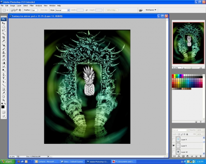Choose New selection mode in options bar

tap(12, 10)
